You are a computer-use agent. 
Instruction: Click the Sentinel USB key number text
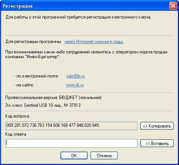pyautogui.click(x=43, y=105)
